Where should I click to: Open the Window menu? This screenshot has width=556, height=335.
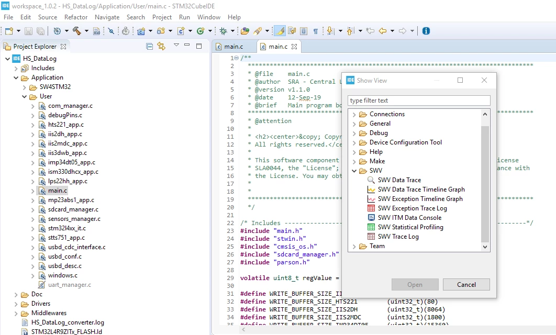click(209, 17)
